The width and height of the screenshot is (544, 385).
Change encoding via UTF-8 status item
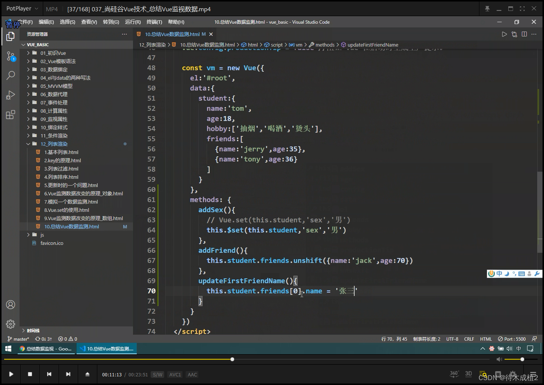click(452, 339)
